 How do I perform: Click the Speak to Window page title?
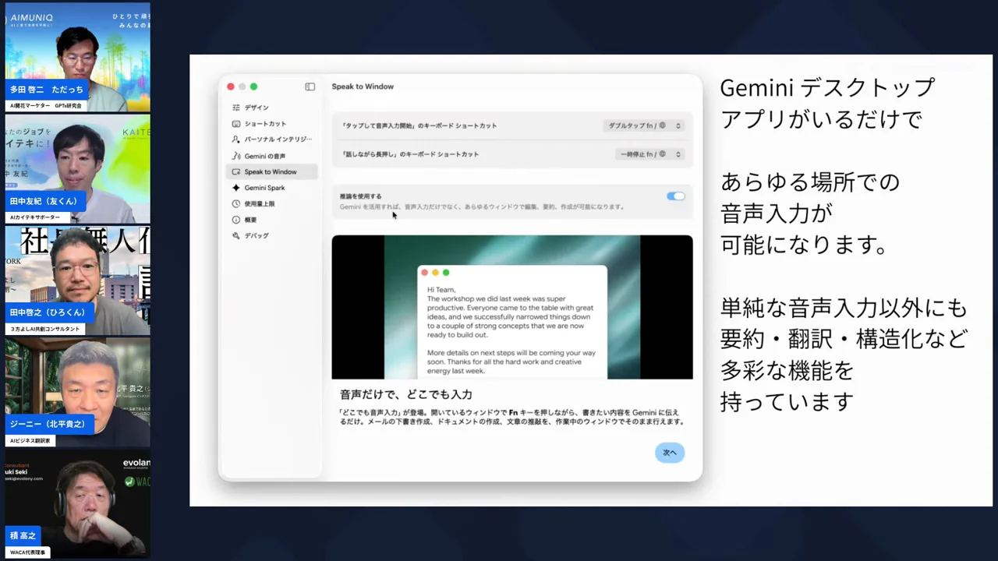(363, 86)
